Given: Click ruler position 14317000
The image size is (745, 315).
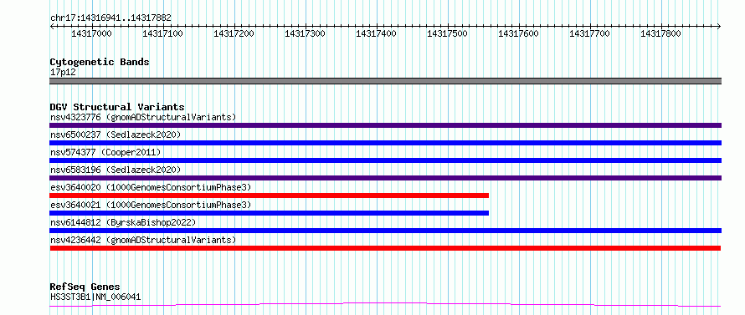Looking at the screenshot, I should coord(92,33).
